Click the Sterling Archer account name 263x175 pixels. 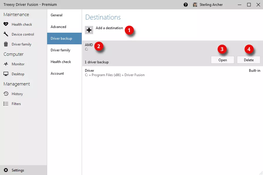coord(211,5)
